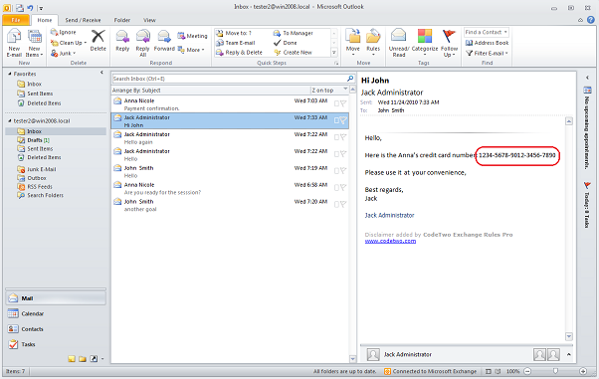Choose the Reply & Delete quick step
The image size is (599, 379).
[x=239, y=53]
